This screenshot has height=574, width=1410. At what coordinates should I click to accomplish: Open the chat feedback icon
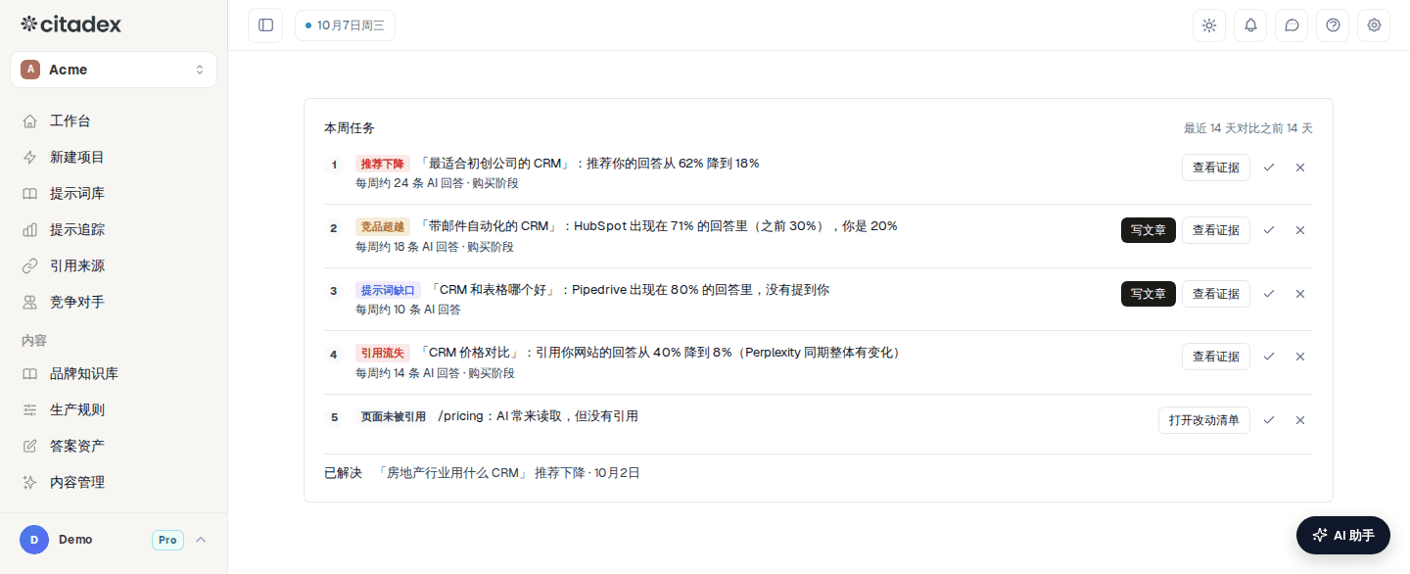pyautogui.click(x=1292, y=25)
